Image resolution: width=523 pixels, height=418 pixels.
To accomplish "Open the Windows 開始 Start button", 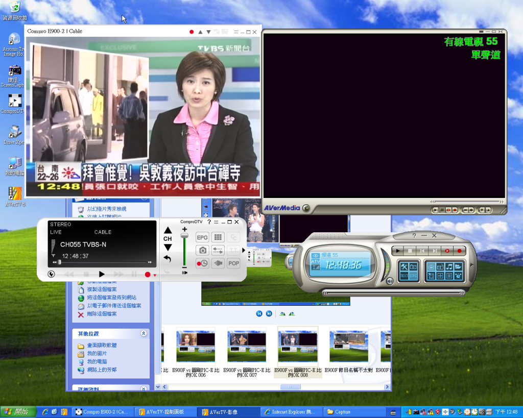I will point(18,412).
